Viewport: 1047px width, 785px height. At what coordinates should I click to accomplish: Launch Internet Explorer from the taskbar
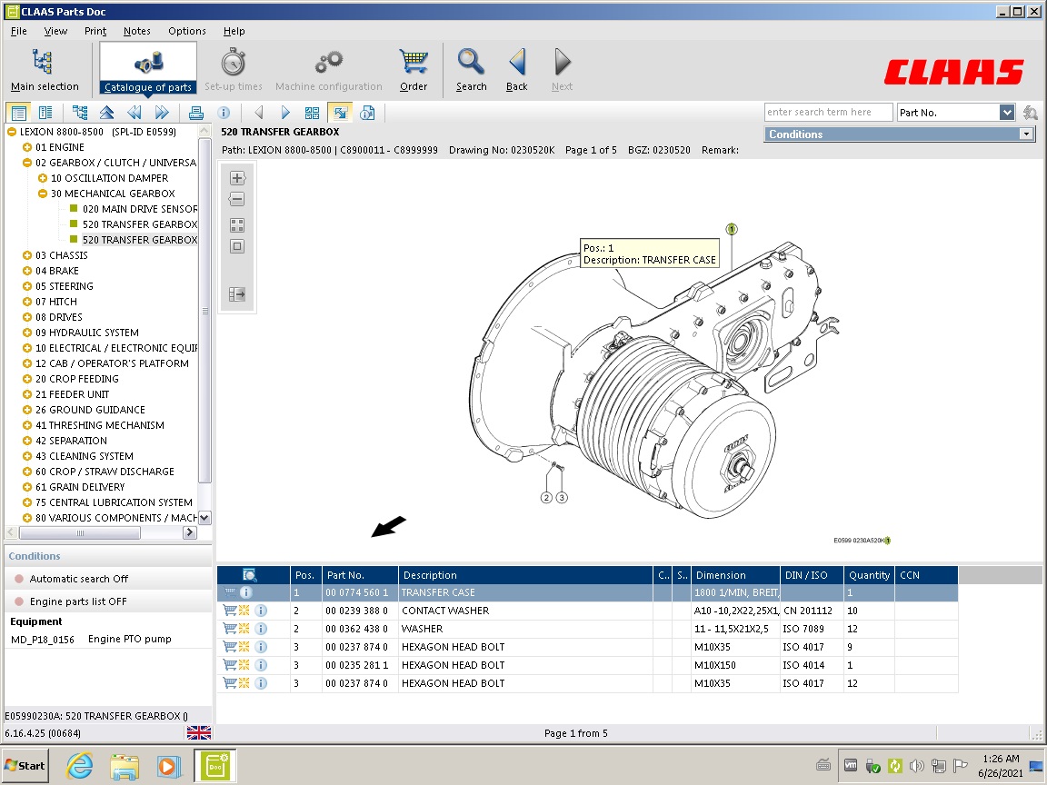click(x=79, y=766)
